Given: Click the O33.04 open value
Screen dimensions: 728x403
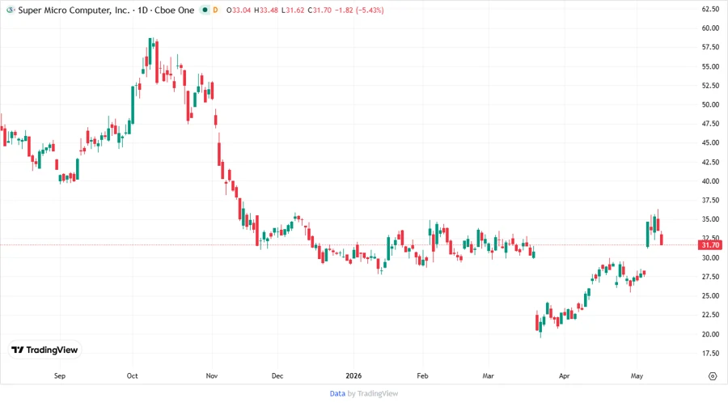Looking at the screenshot, I should point(239,10).
